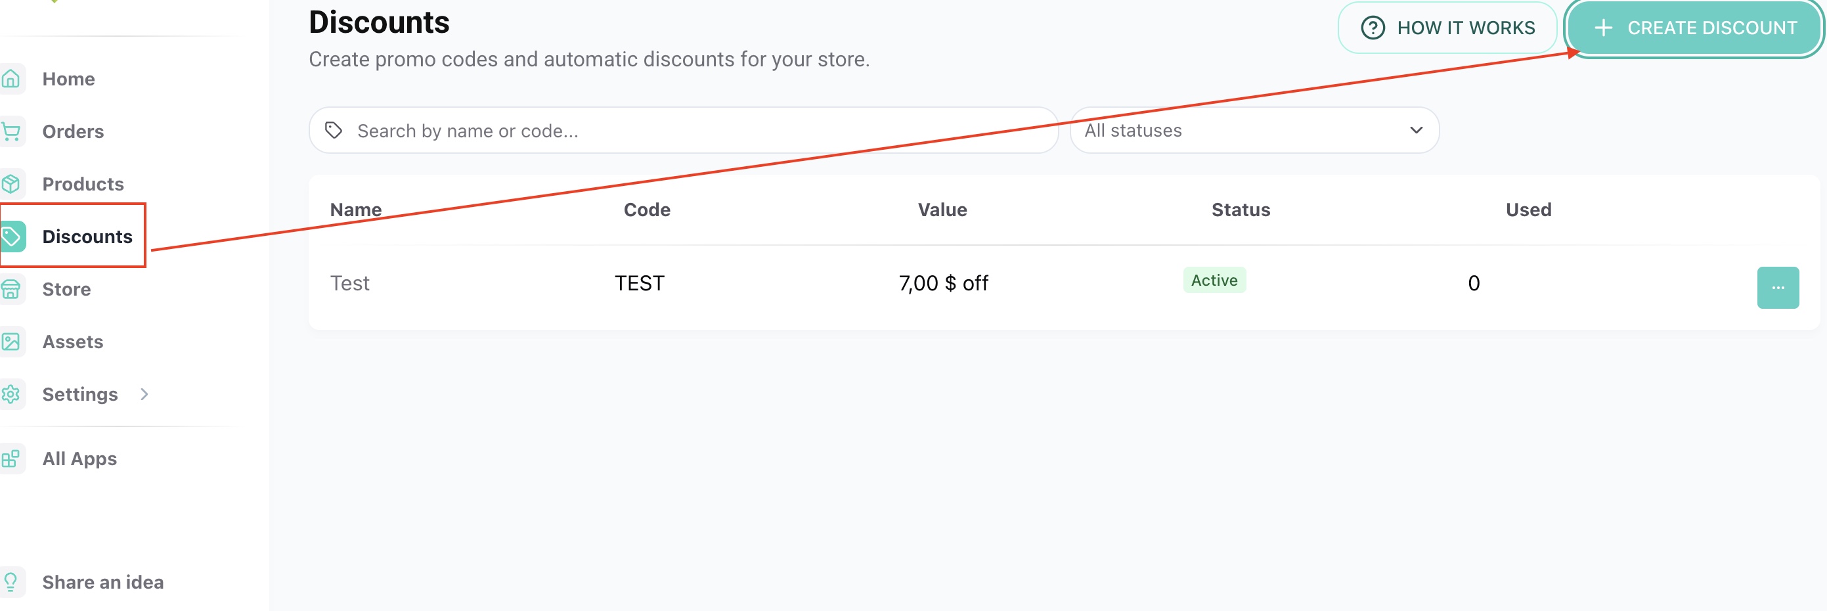The image size is (1827, 611).
Task: Click the Test discount row name
Action: (349, 283)
